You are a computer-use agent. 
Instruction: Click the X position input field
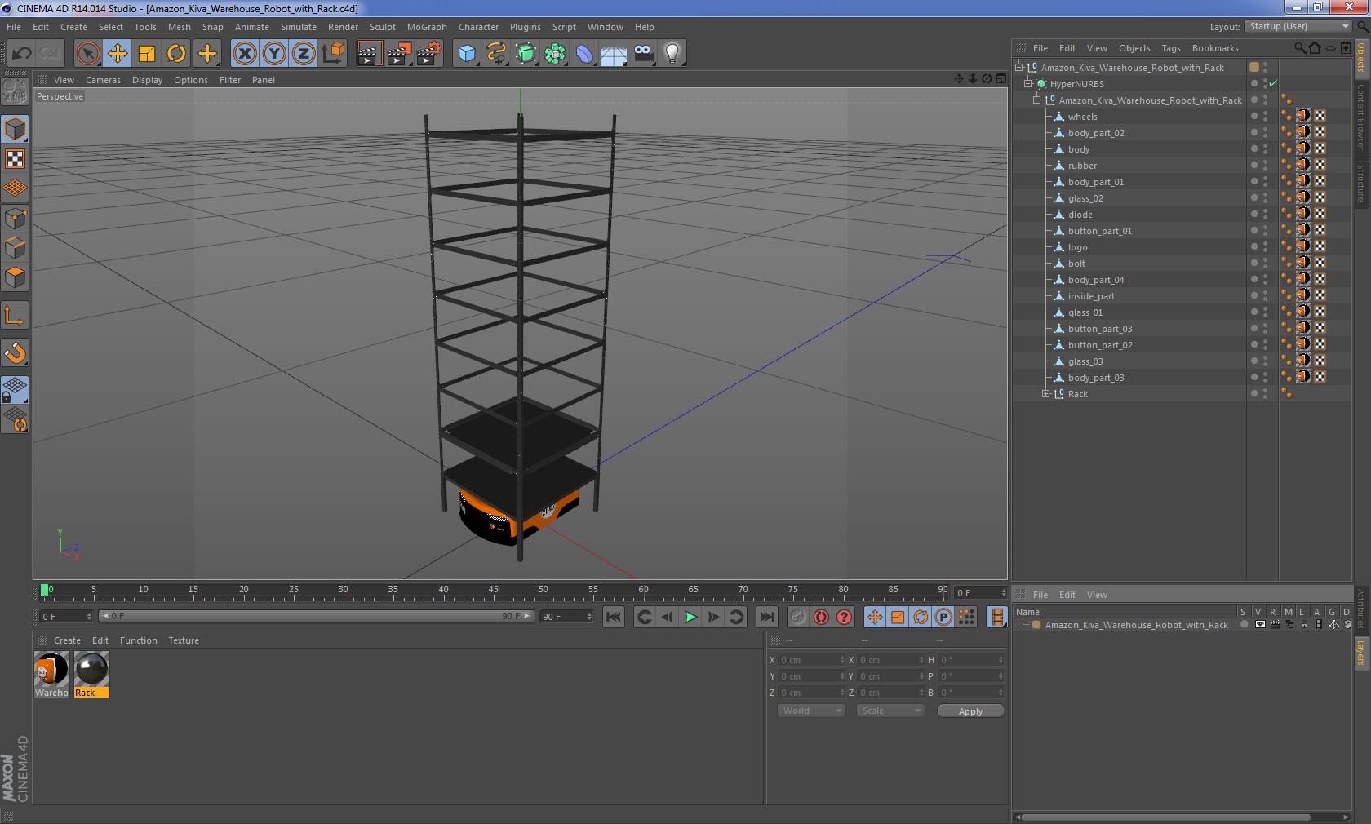(812, 660)
